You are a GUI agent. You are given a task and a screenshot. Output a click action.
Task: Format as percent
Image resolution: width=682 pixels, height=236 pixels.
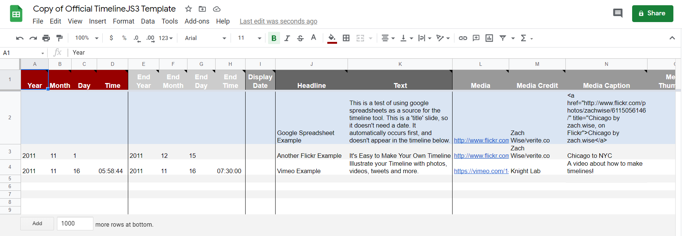pyautogui.click(x=124, y=38)
